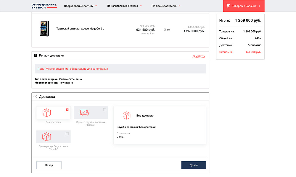Click the step 3 number badge

(36, 96)
